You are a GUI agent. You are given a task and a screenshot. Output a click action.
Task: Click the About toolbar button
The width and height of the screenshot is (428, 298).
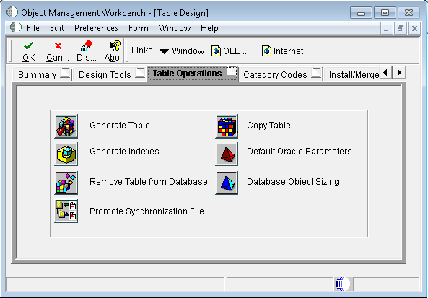[112, 51]
